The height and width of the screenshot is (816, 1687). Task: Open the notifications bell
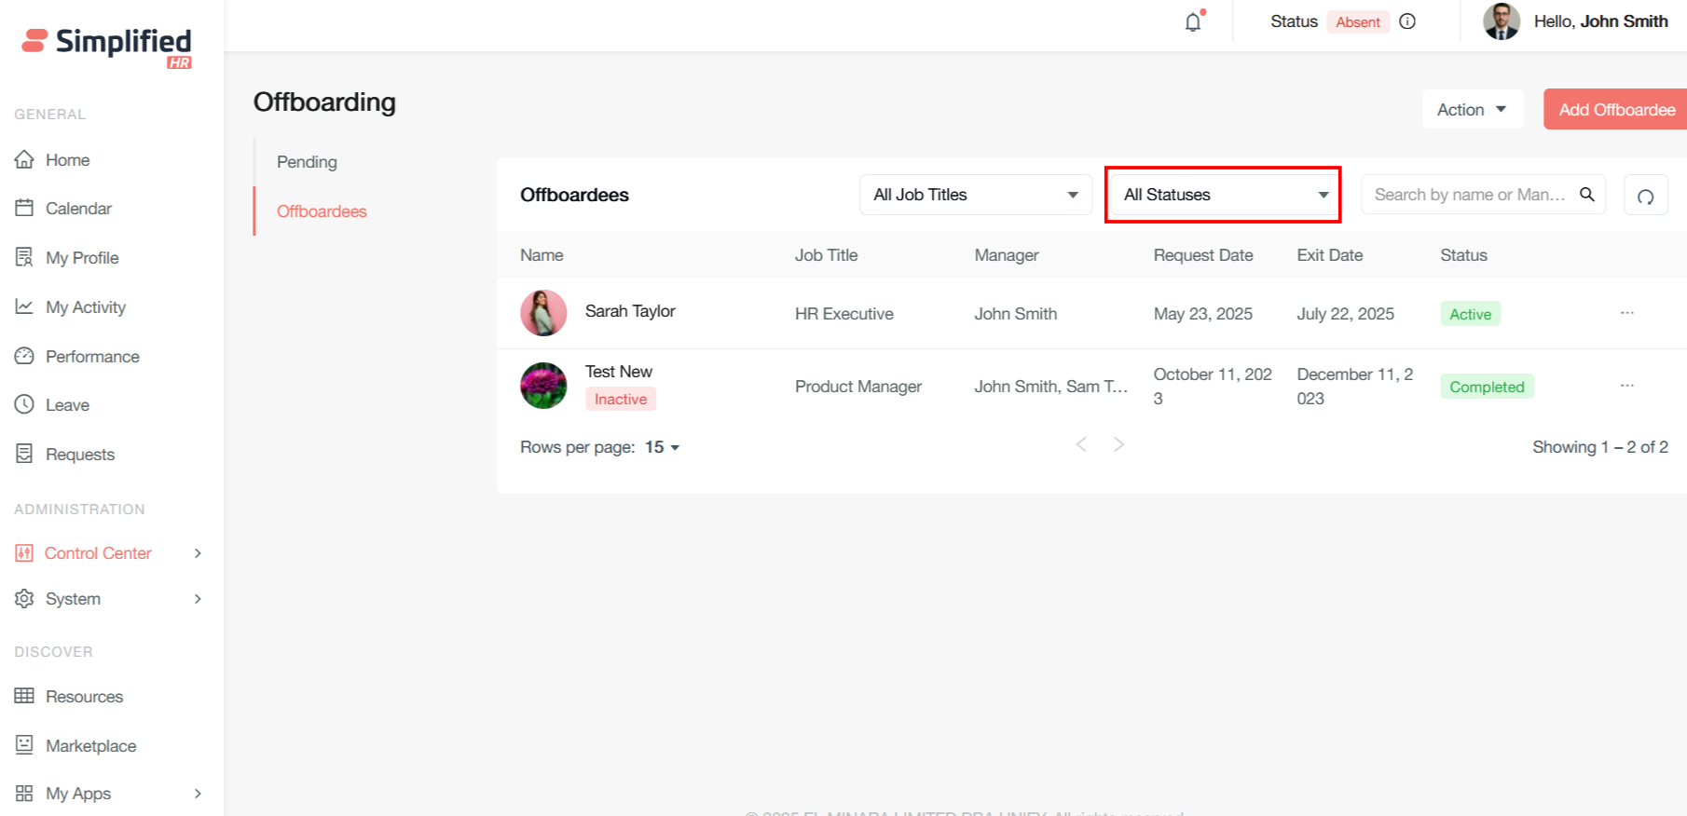click(x=1193, y=22)
